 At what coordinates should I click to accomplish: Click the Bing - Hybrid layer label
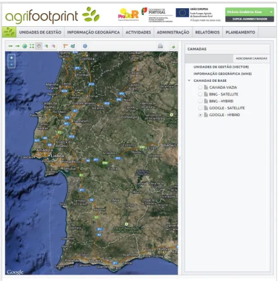[221, 101]
